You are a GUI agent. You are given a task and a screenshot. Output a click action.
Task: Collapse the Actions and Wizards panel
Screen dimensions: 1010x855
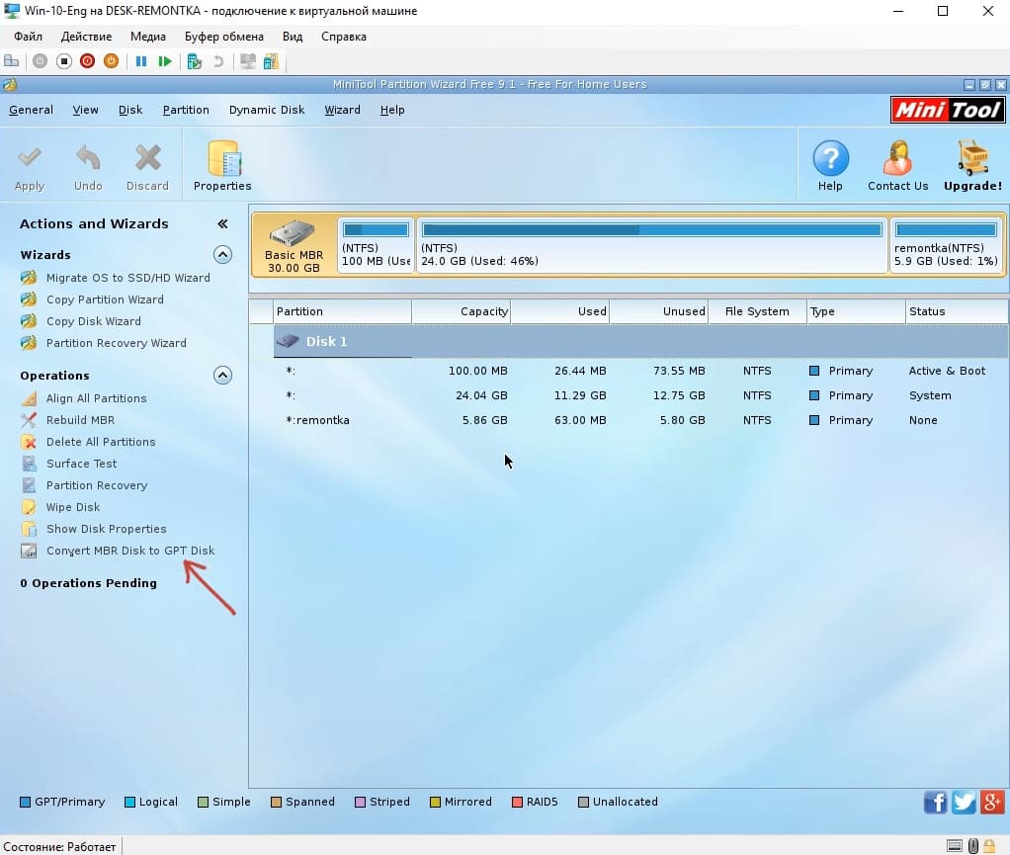[x=222, y=223]
